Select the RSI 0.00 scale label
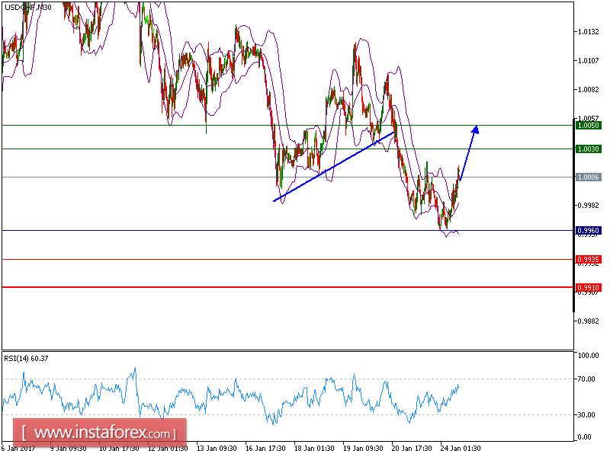 coord(585,437)
